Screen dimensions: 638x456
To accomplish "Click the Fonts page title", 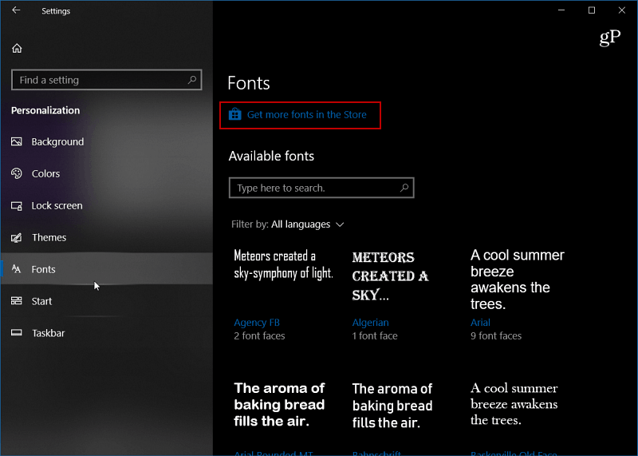I will 249,83.
